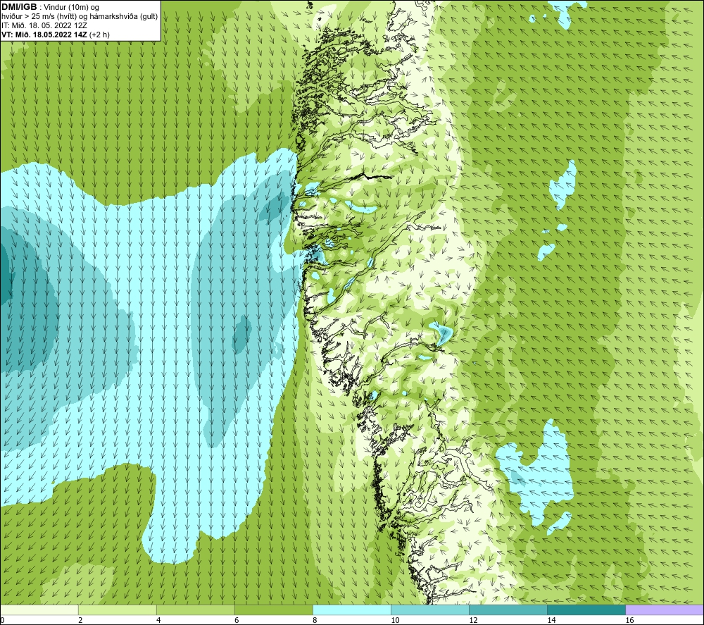Click the initial time line "IT: Mið. 18. 05. 2022 12Z"
The height and width of the screenshot is (625, 704).
click(x=44, y=25)
